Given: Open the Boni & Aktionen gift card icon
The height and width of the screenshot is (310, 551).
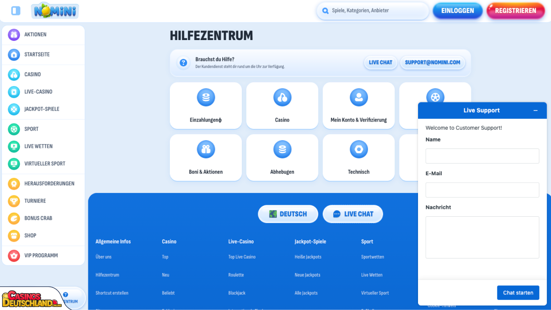Looking at the screenshot, I should point(206,149).
